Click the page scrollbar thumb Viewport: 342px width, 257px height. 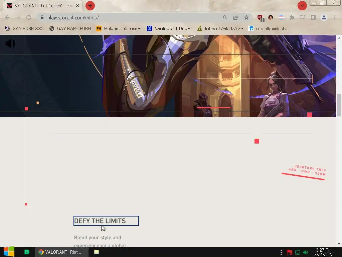pyautogui.click(x=339, y=105)
